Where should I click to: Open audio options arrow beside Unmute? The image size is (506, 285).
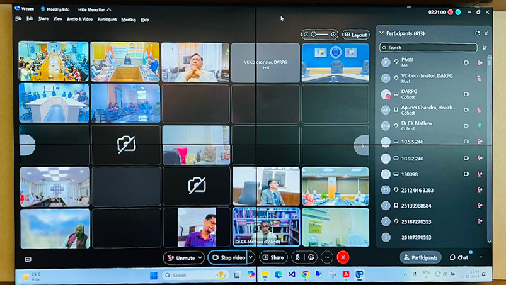pyautogui.click(x=200, y=257)
